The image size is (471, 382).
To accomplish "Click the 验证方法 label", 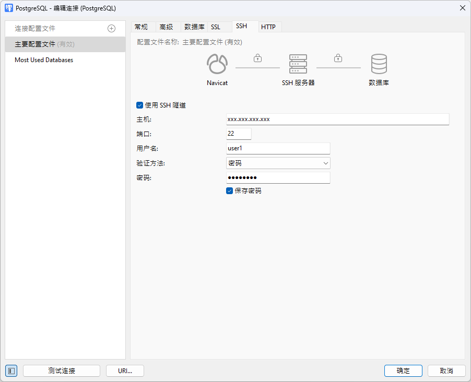I will (x=151, y=163).
